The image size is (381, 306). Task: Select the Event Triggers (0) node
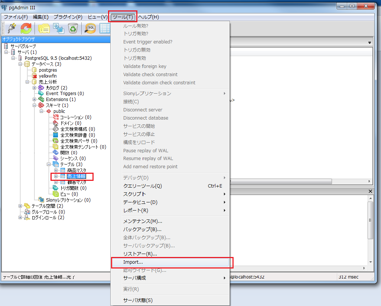[65, 94]
